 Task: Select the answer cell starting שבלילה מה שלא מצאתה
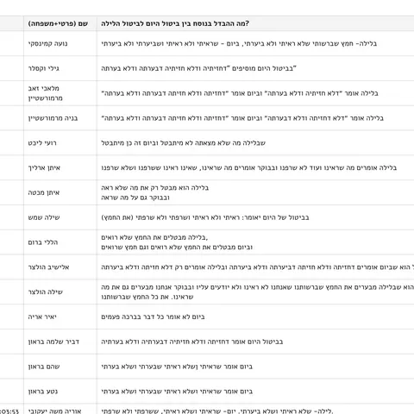[255, 143]
